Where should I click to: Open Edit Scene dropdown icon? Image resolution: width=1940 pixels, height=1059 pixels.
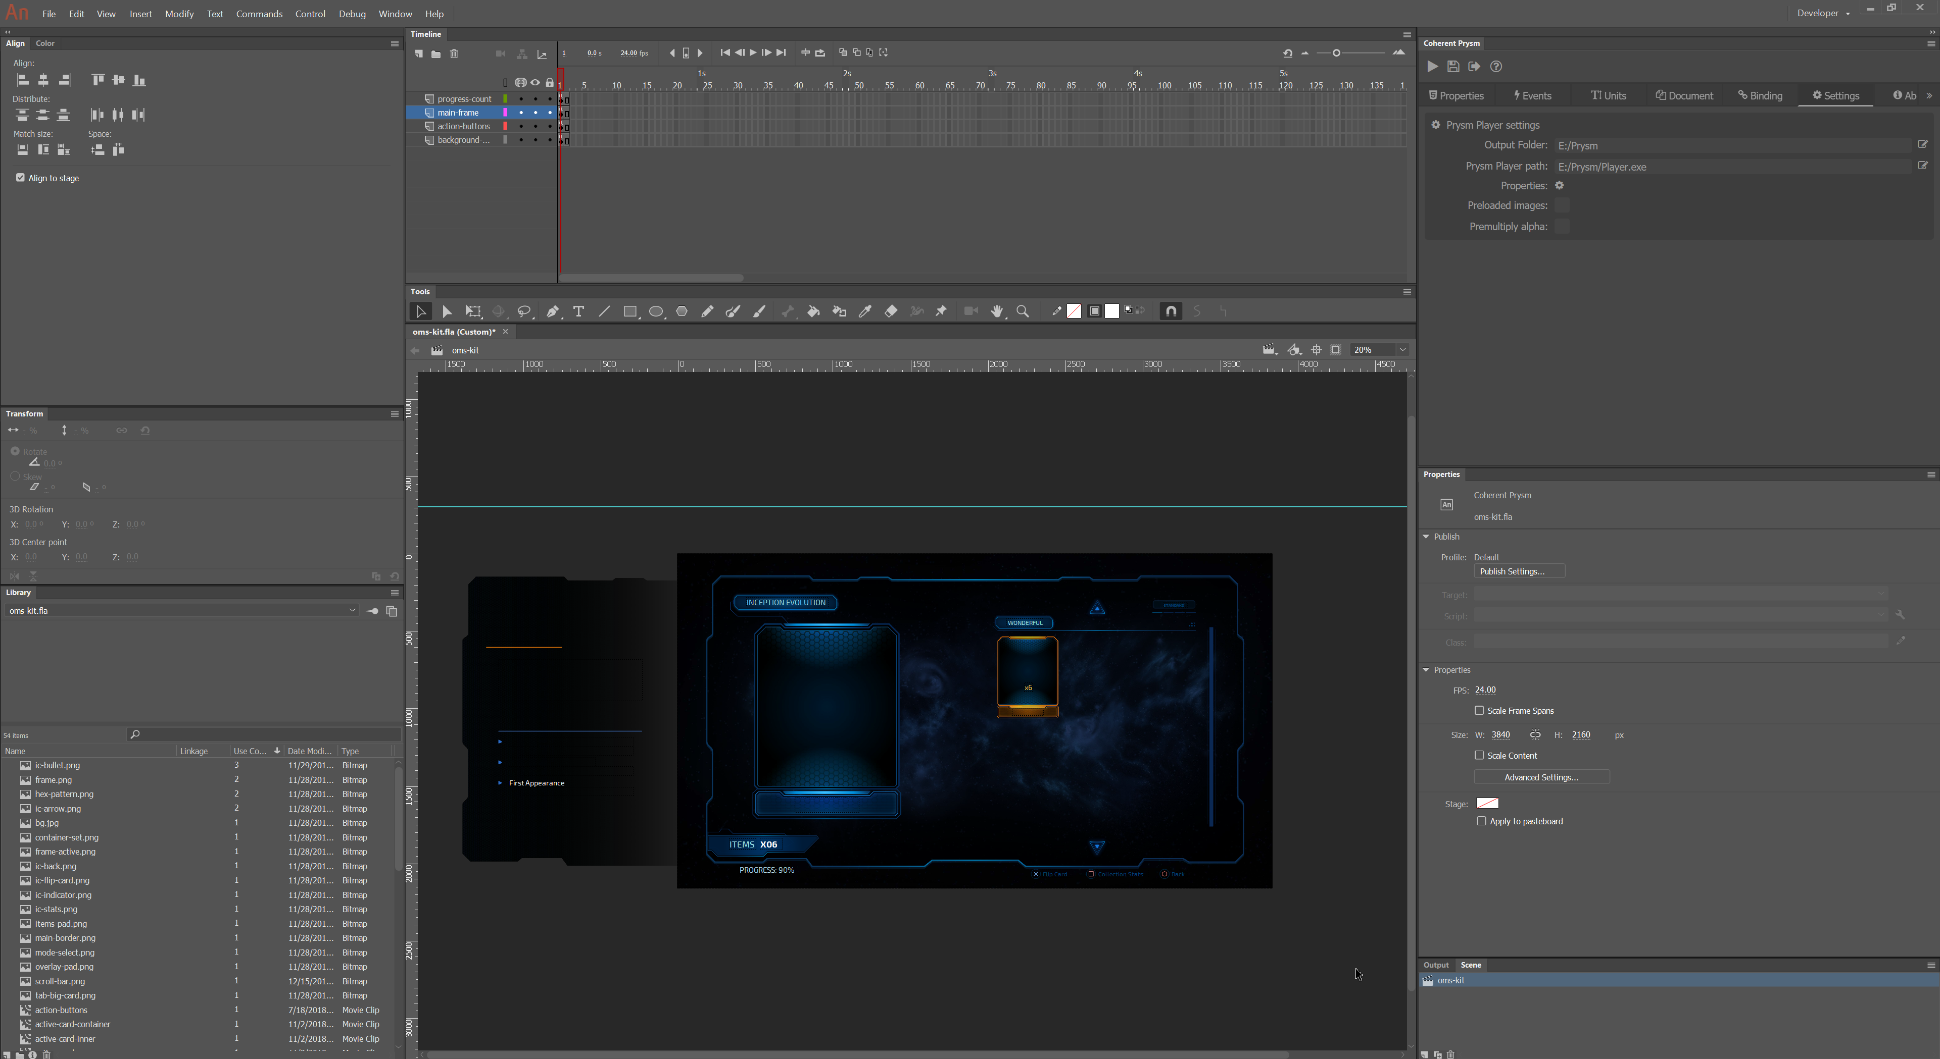coord(1270,349)
